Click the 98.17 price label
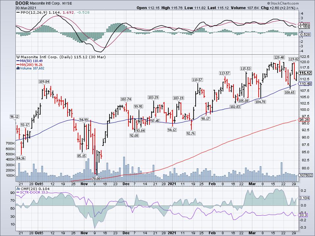Image resolution: width=315 pixels, height=236 pixels. point(205,119)
